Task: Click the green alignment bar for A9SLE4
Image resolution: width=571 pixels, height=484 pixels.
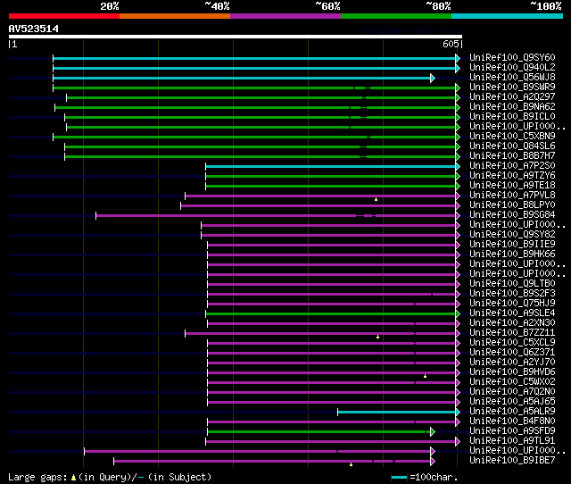Action: (x=330, y=313)
